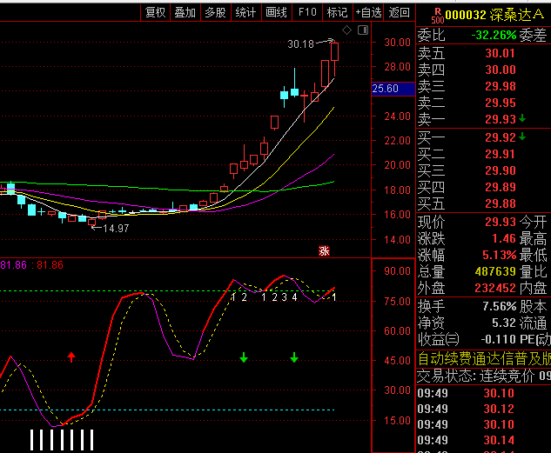Open the 统计 statistics menu
This screenshot has height=453, width=551.
(245, 12)
